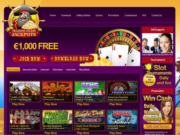Open the Deuces & Joker game thumbnail
The height and width of the screenshot is (135, 180).
tap(122, 120)
